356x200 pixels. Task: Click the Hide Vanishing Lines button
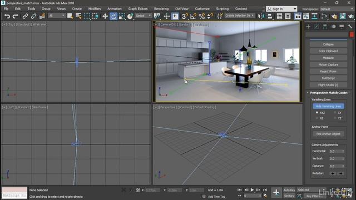(x=328, y=106)
